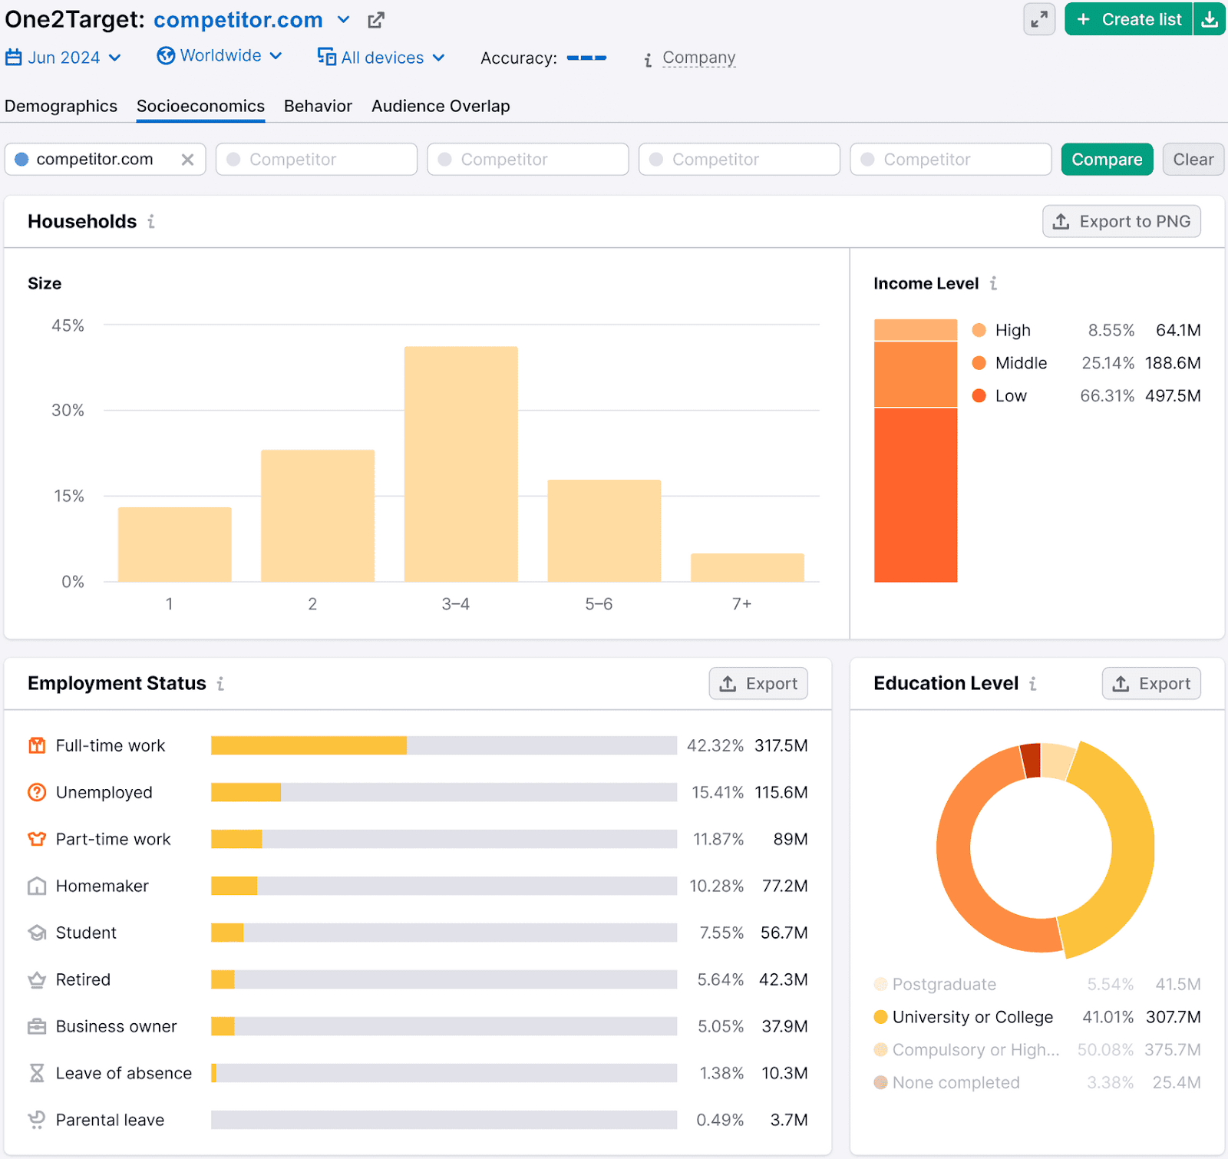
Task: Remove competitor.com with the X icon
Action: 187,160
